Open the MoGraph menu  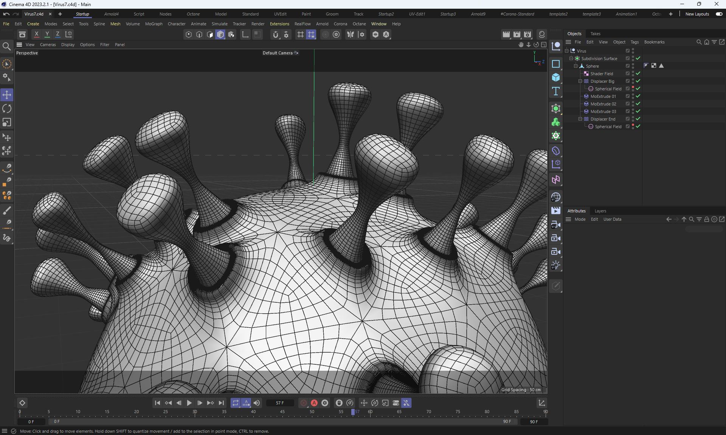[154, 24]
